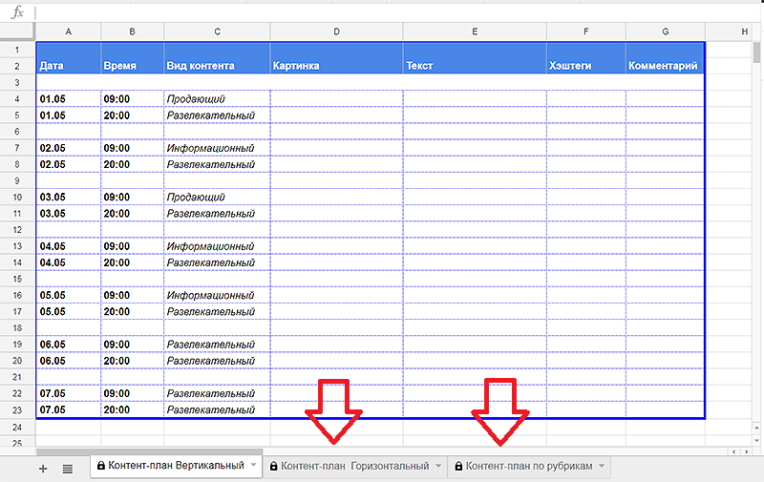764x482 pixels.
Task: Click horizontal scrollbar left arrow
Action: (x=734, y=451)
